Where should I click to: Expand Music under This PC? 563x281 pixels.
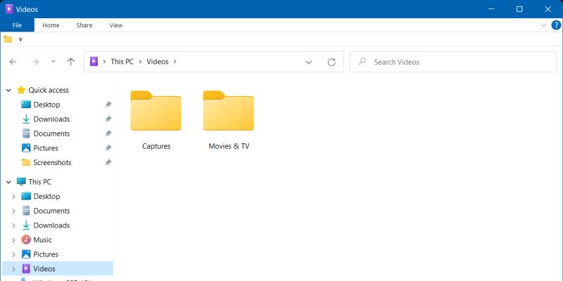pyautogui.click(x=13, y=240)
